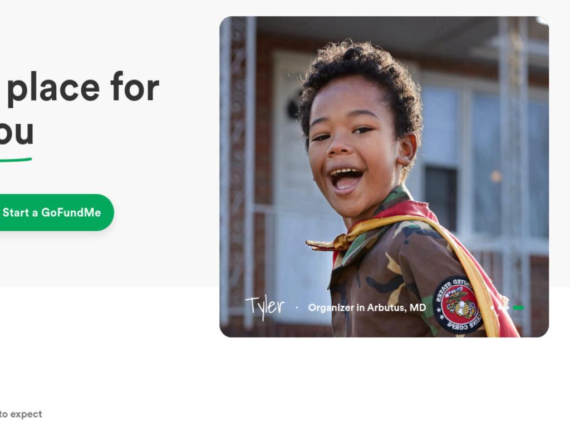
Task: Select the active green carousel indicator
Action: click(x=519, y=307)
